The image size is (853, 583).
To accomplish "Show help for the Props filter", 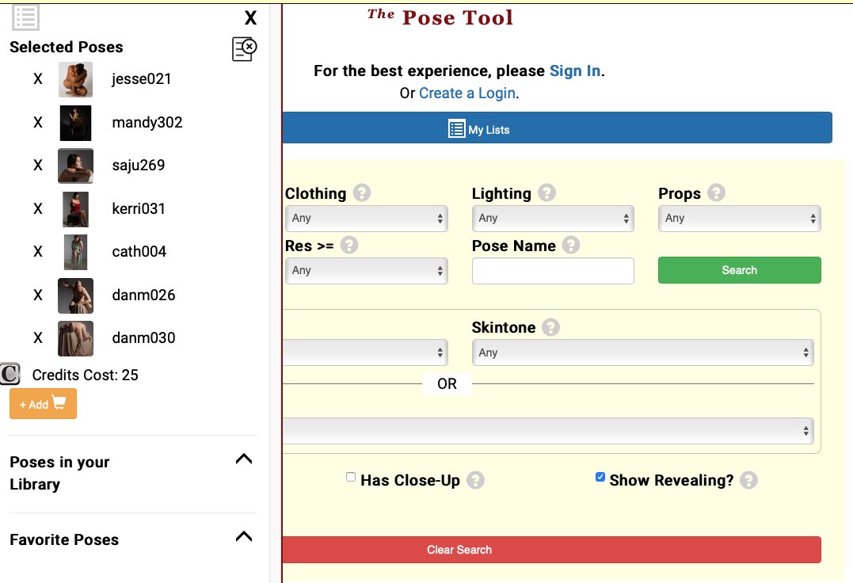I will click(x=717, y=192).
